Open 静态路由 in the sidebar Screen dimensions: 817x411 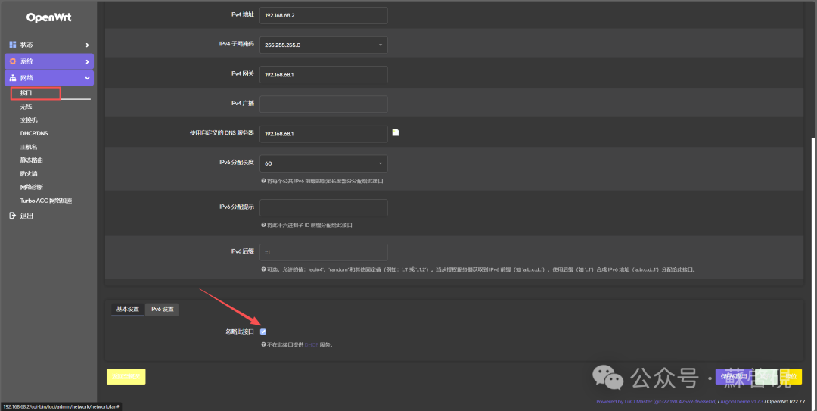(x=31, y=160)
